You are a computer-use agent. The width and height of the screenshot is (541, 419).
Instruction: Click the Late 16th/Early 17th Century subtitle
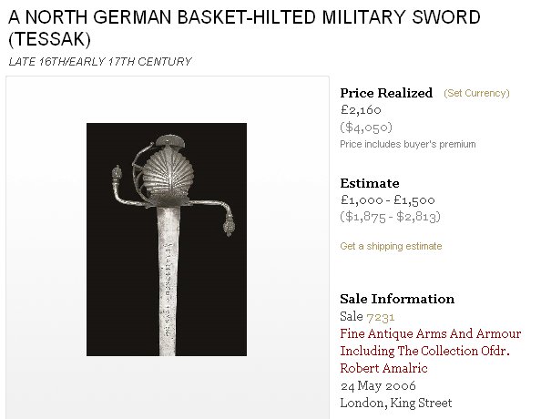point(99,61)
